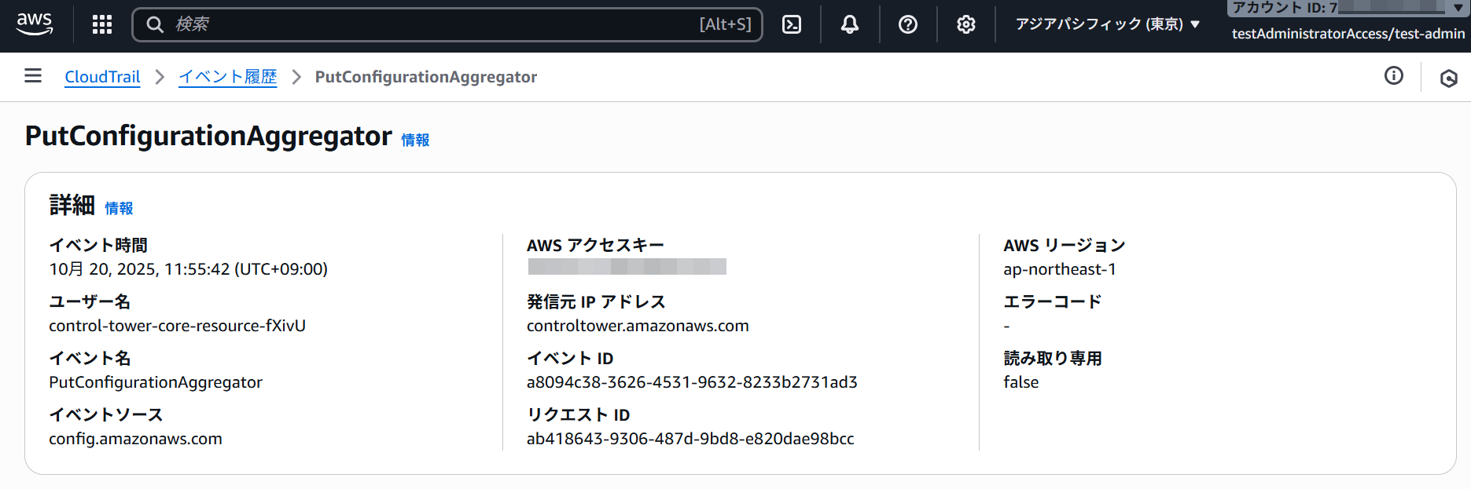The height and width of the screenshot is (489, 1471).
Task: Open the info panel icon
Action: 1394,75
